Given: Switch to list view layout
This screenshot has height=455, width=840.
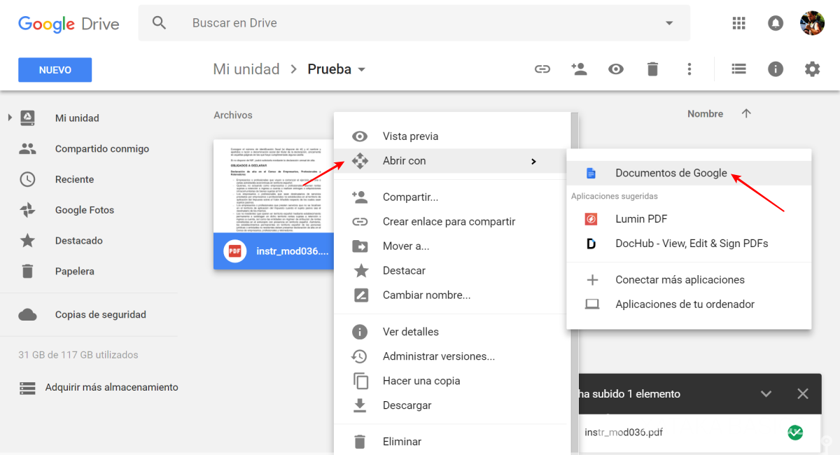Looking at the screenshot, I should (x=738, y=69).
